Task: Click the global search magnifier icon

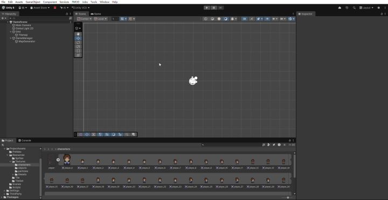Action: click(354, 8)
